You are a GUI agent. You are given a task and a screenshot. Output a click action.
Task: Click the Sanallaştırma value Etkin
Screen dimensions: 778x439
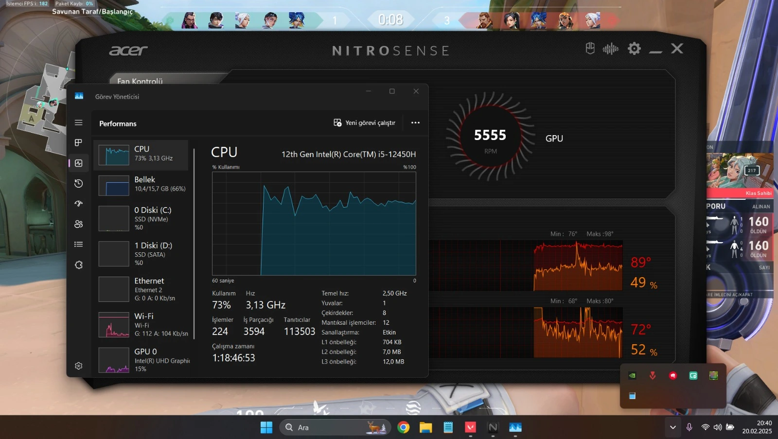[389, 333]
